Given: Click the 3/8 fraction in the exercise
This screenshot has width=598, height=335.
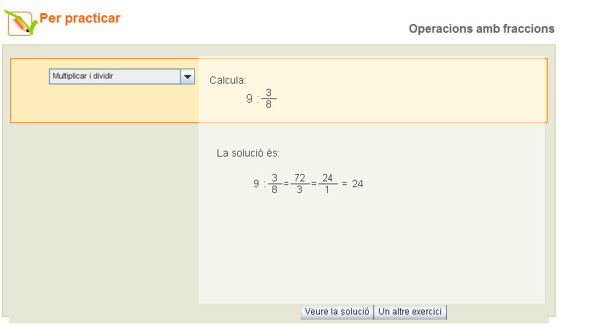Looking at the screenshot, I should click(x=269, y=98).
